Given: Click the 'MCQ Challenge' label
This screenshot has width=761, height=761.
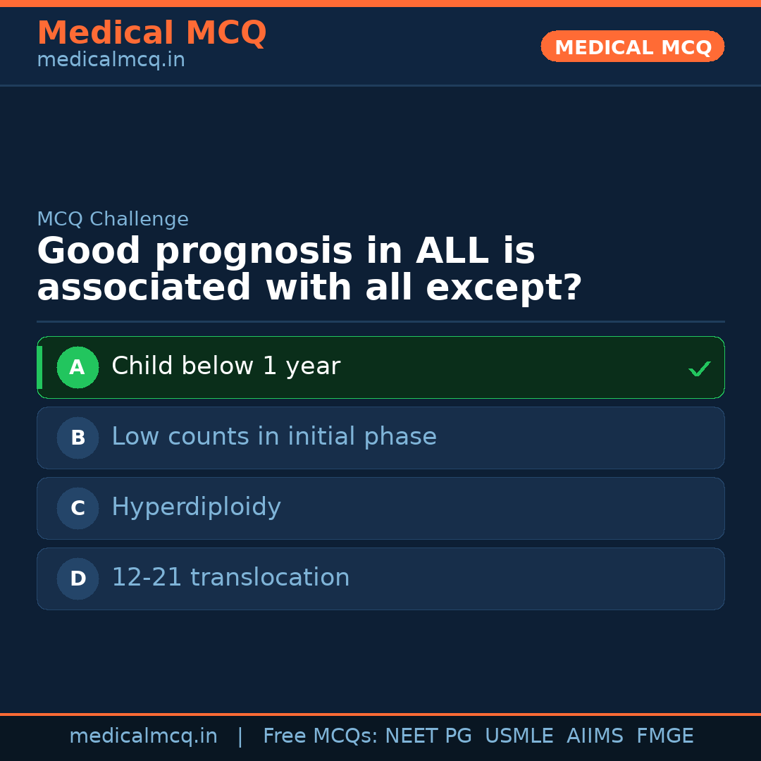Looking at the screenshot, I should tap(113, 219).
